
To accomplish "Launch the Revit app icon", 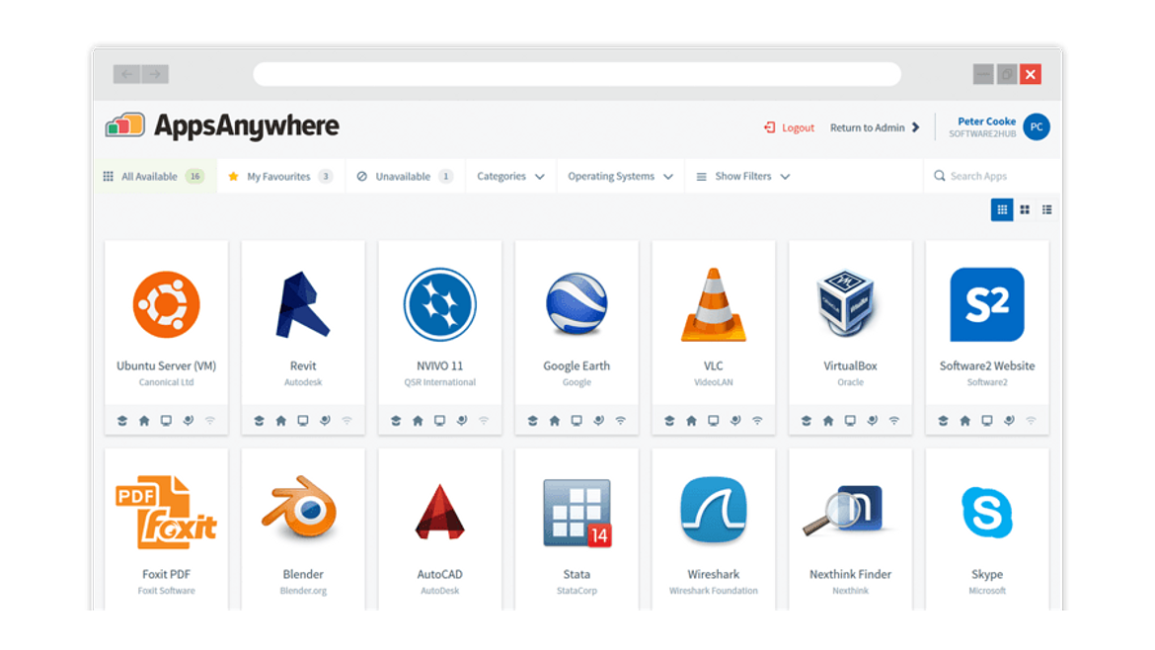I will pyautogui.click(x=303, y=304).
